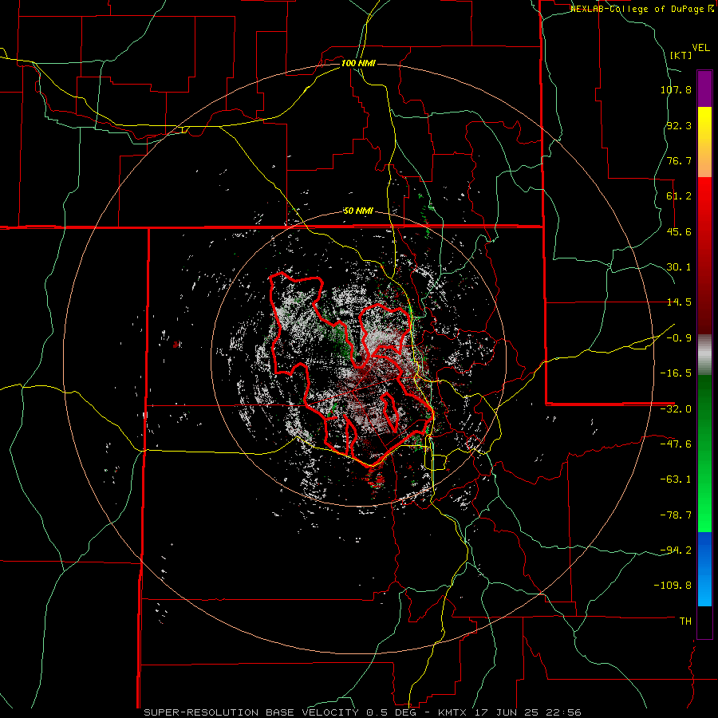Viewport: 718px width, 718px height.
Task: Select the -78.7 velocity legend value
Action: coord(676,515)
